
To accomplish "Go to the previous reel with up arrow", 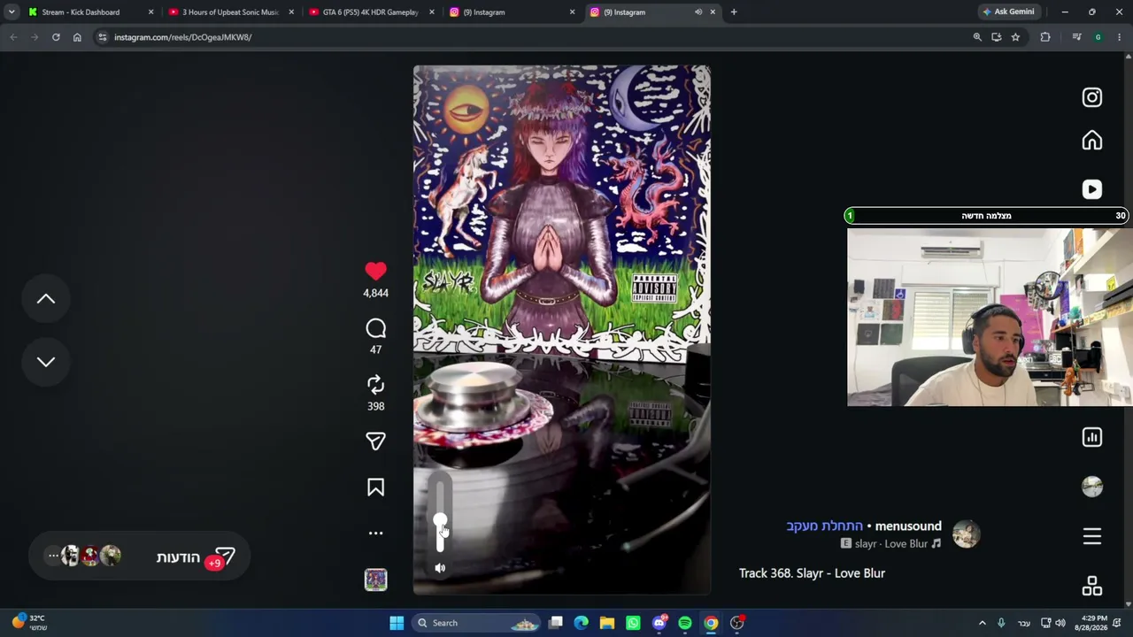I will [46, 299].
